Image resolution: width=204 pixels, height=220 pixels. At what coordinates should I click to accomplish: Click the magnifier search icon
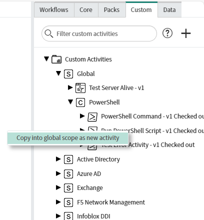(49, 33)
